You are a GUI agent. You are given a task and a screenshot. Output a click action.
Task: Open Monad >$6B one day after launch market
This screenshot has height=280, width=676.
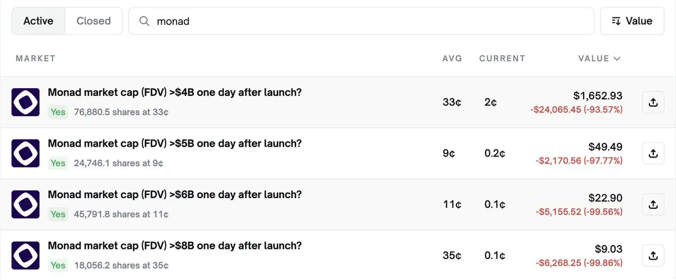(175, 195)
